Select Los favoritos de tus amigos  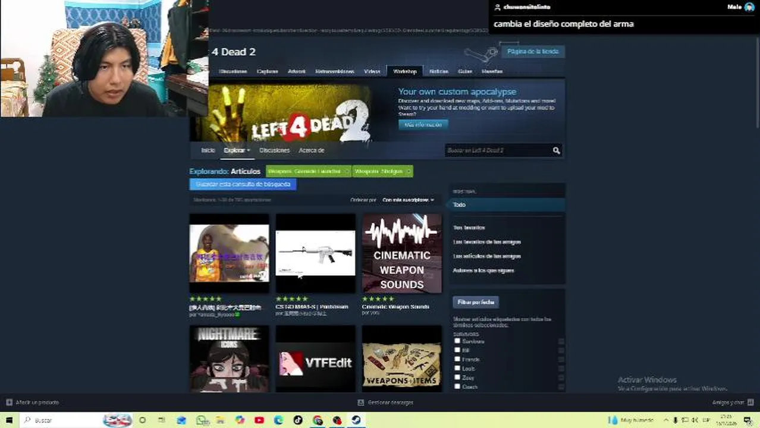pyautogui.click(x=487, y=242)
